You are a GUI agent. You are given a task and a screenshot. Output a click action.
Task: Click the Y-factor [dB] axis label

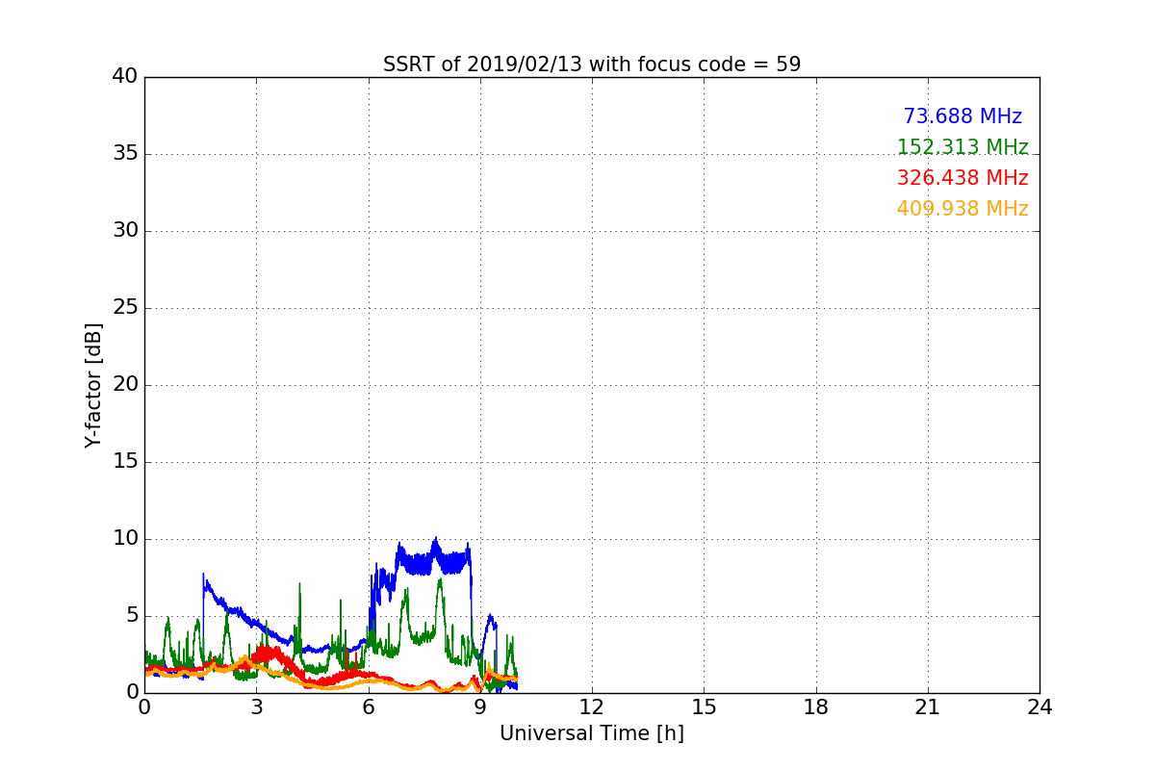tap(93, 385)
